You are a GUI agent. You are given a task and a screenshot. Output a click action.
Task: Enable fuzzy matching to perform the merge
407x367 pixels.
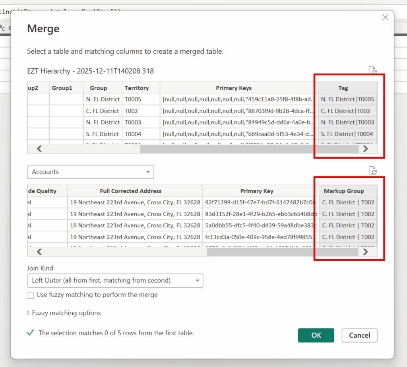point(30,295)
